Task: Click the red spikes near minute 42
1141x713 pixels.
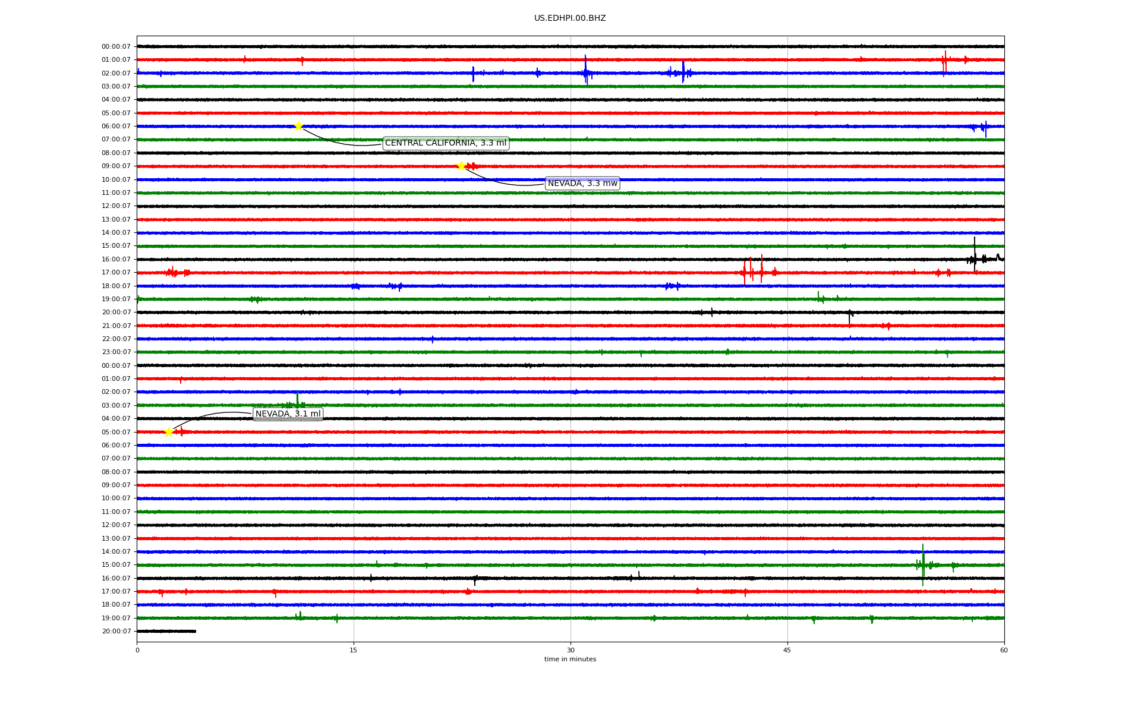Action: click(x=752, y=271)
